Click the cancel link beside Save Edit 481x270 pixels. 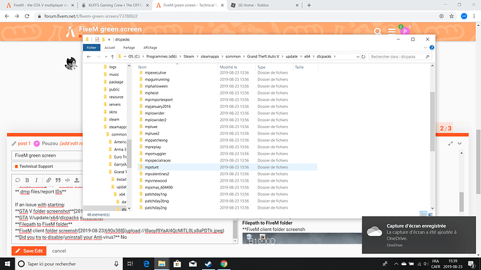click(59, 251)
